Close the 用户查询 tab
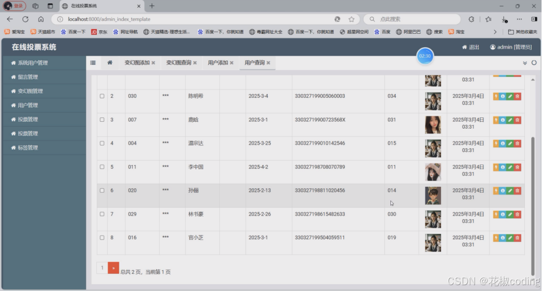Image resolution: width=542 pixels, height=291 pixels. 268,63
